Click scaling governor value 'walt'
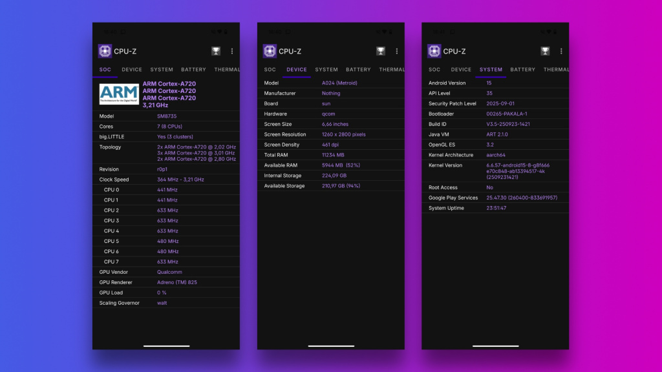This screenshot has width=662, height=372. (x=162, y=303)
